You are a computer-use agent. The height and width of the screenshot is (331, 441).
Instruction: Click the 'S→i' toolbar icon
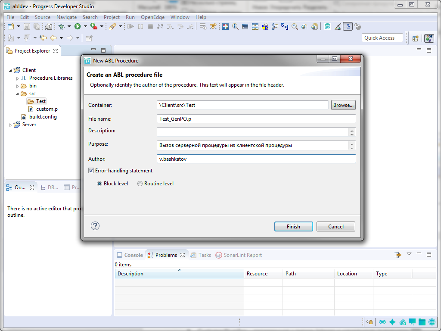coord(285,26)
